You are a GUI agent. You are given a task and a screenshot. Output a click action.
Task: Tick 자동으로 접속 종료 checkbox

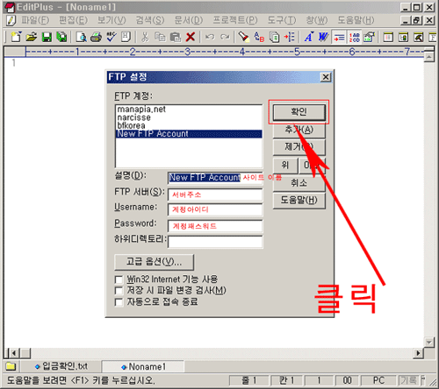pyautogui.click(x=119, y=302)
